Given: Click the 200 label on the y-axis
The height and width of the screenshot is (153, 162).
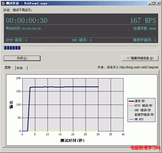Looking at the screenshot, I should pyautogui.click(x=19, y=78).
